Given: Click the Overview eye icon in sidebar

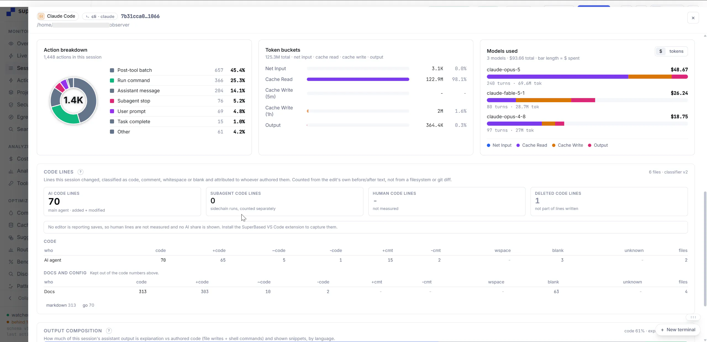Looking at the screenshot, I should 11,44.
